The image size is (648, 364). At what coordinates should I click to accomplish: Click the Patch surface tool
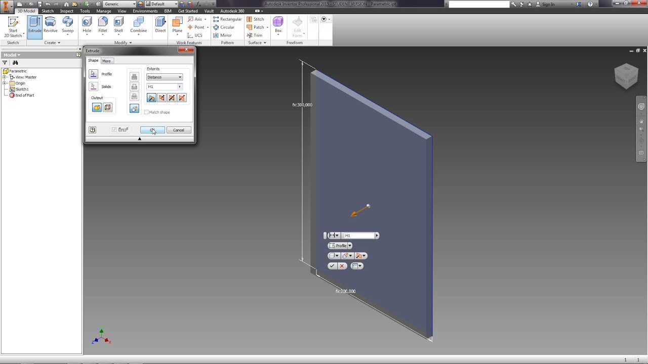point(257,27)
